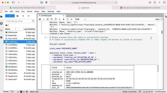
Task: Open privacy shield icon in browser toolbar
Action: tap(46, 2)
